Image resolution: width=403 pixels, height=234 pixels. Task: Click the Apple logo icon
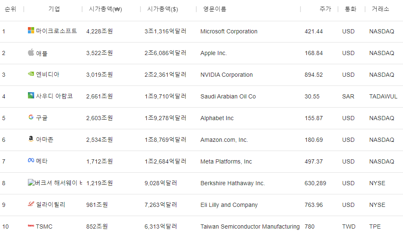pyautogui.click(x=31, y=52)
